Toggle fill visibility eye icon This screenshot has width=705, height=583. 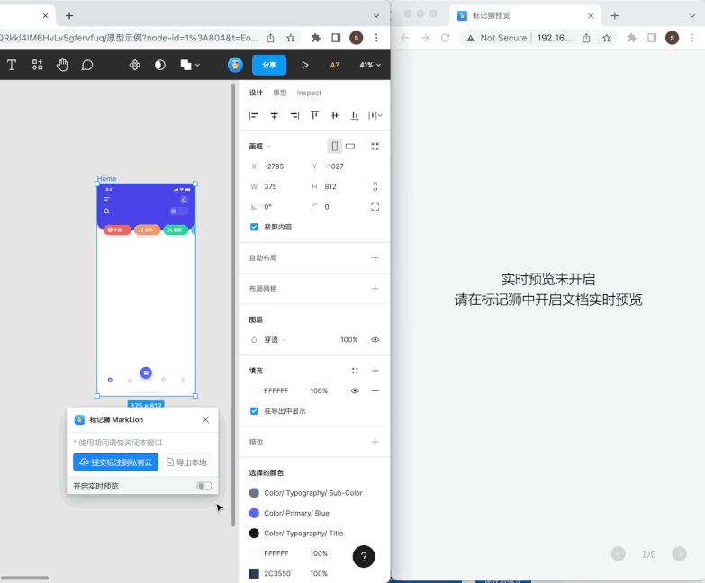point(355,391)
